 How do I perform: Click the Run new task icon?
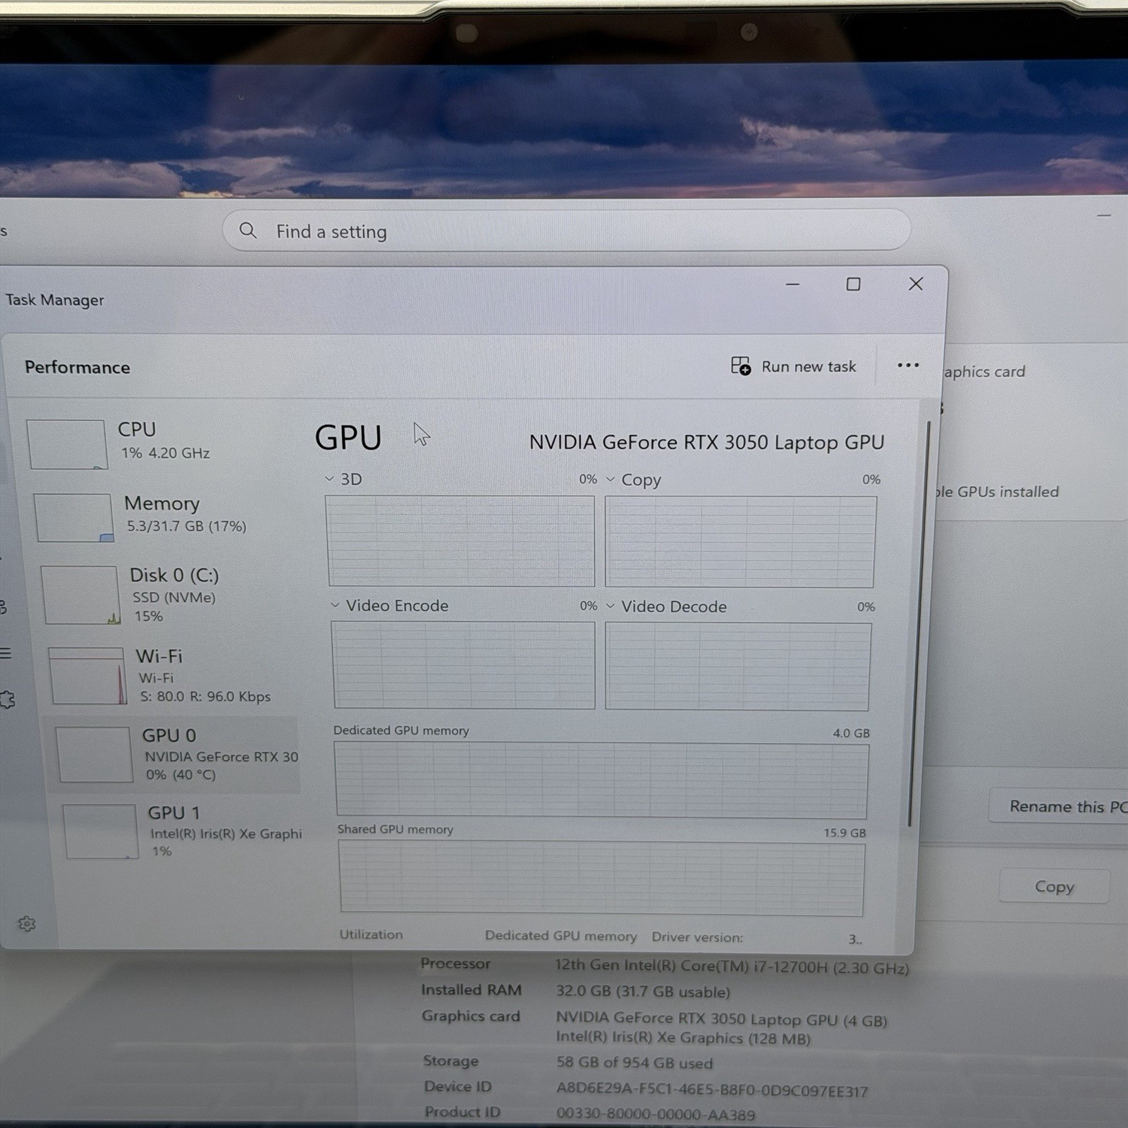740,366
